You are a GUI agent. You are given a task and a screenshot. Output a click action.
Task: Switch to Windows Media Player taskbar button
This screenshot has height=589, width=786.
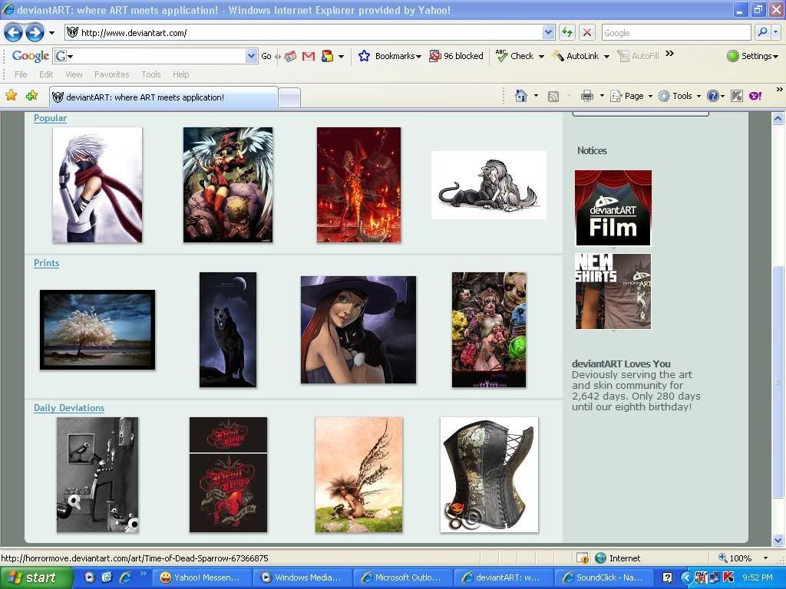click(x=302, y=577)
